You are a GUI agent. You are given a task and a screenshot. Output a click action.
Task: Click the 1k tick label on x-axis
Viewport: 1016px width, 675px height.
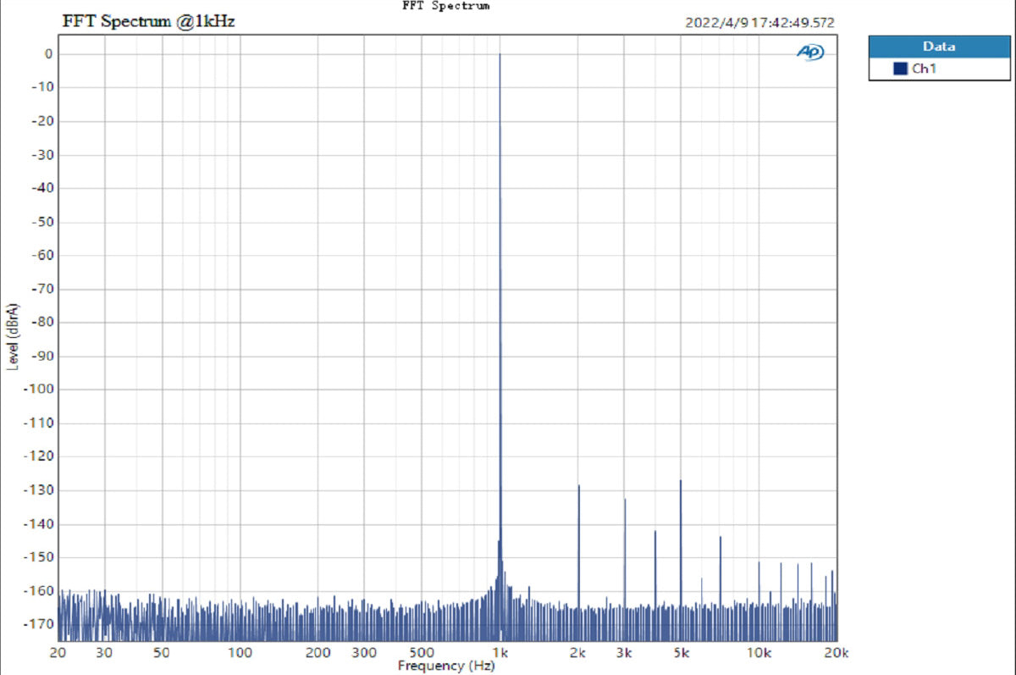(500, 653)
